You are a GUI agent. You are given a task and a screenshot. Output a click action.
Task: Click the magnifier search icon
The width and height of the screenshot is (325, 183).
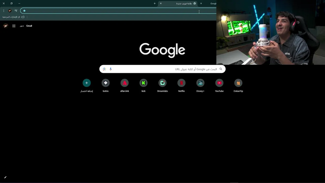coord(221,69)
